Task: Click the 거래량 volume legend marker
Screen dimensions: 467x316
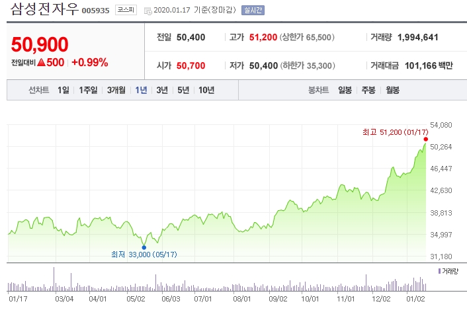Action: point(439,271)
